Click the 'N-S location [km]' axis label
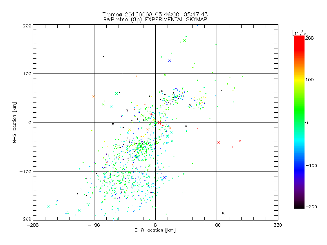 14,122
